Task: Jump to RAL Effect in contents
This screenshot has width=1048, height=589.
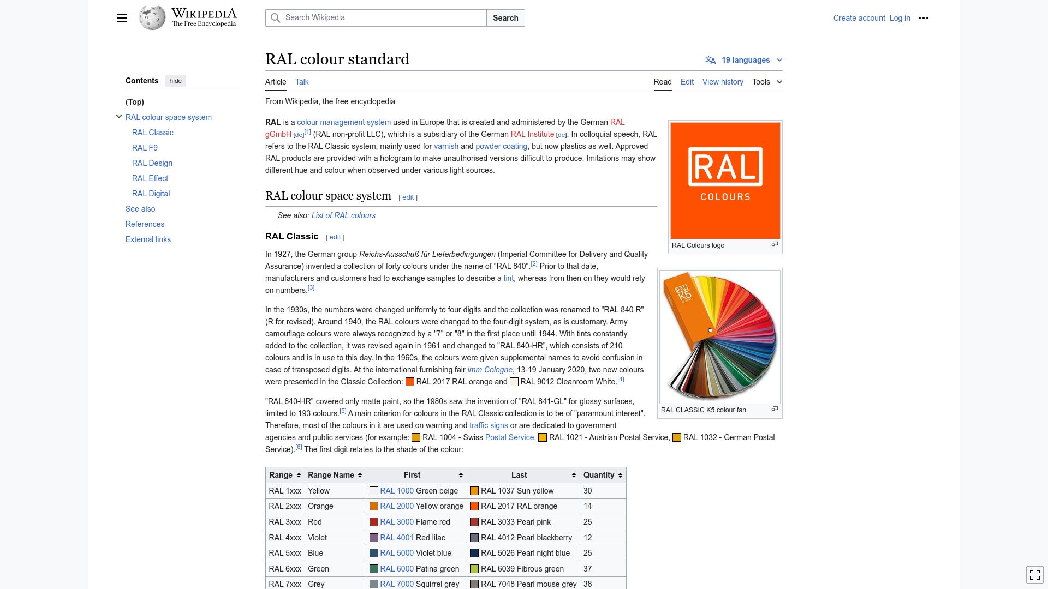Action: (x=150, y=178)
